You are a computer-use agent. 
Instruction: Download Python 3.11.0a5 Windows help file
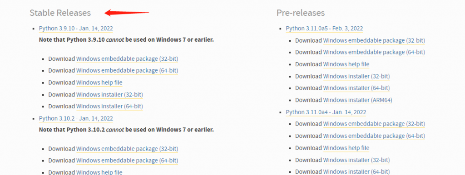coord(346,64)
